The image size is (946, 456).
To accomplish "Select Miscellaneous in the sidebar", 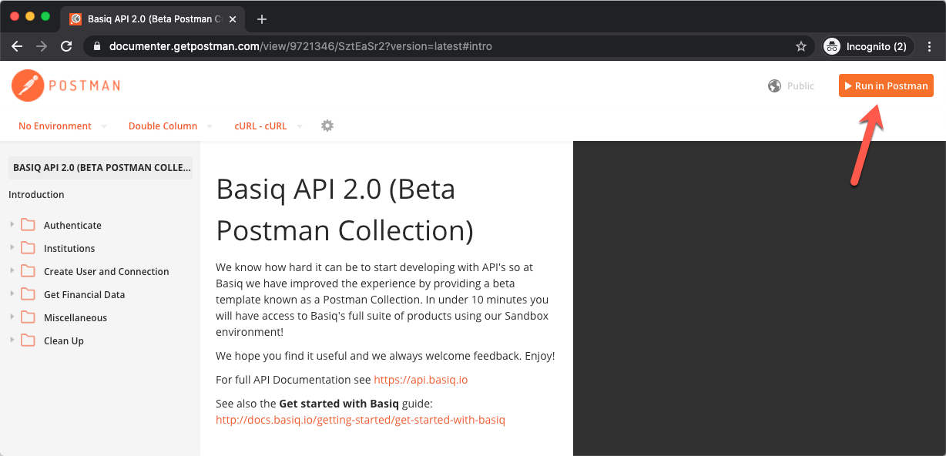I will [75, 318].
